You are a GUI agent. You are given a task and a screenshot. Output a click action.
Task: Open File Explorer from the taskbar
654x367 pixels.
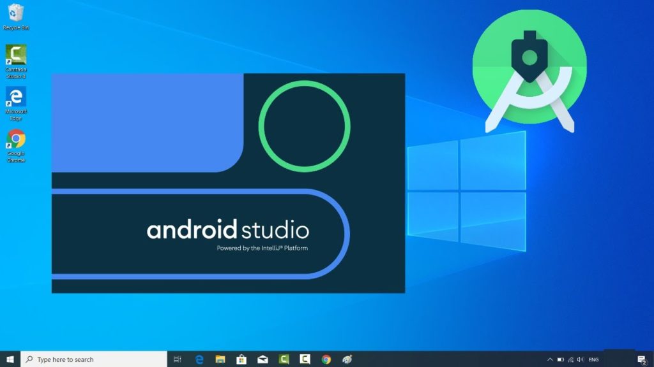click(x=219, y=358)
